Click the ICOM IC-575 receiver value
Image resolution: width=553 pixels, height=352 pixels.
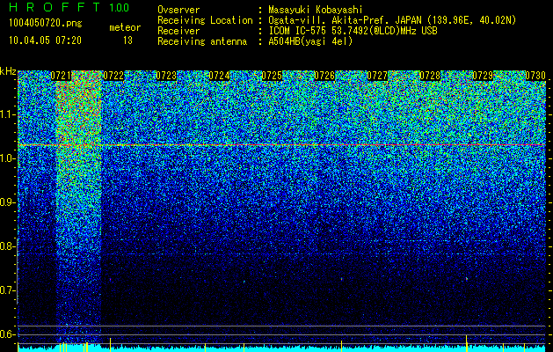click(353, 31)
